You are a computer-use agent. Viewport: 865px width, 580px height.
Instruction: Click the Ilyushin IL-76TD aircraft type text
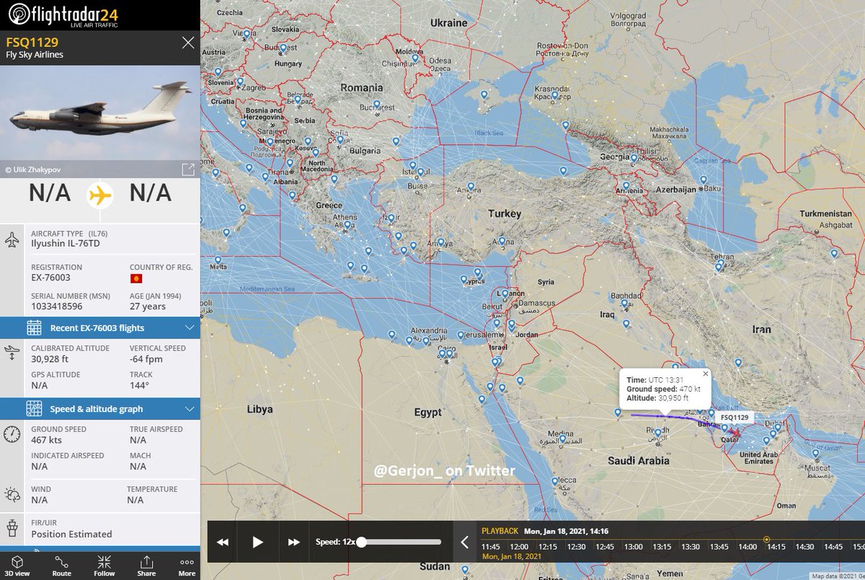point(66,244)
